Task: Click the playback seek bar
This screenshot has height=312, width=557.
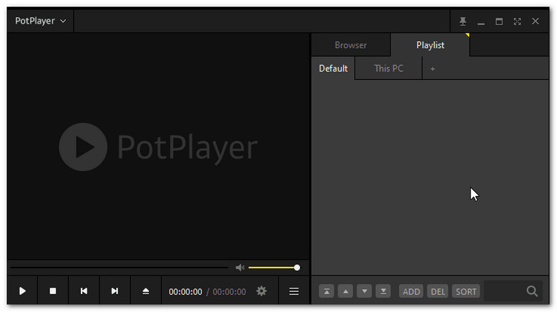Action: coord(119,268)
